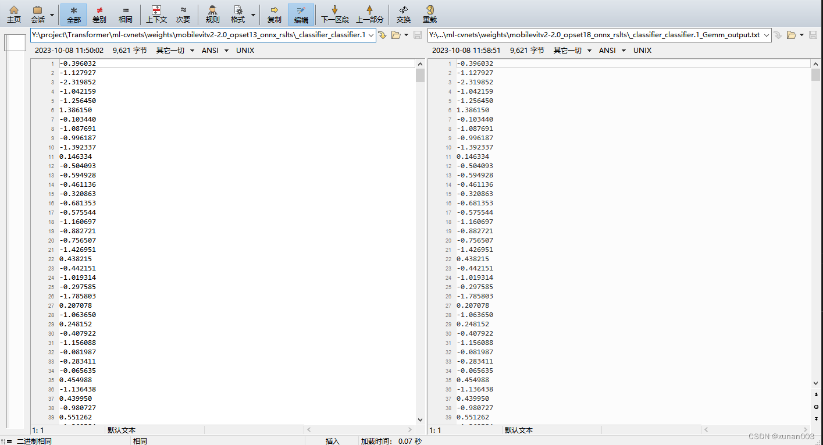Toggle 次要 (minor differences) display
The height and width of the screenshot is (445, 823).
click(183, 15)
